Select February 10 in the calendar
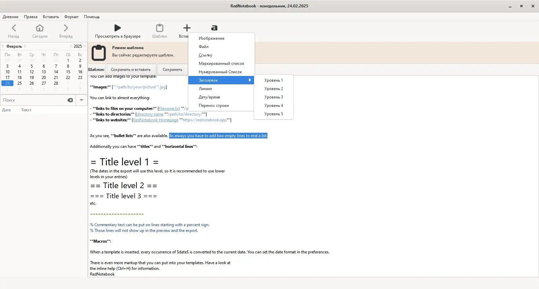 pyautogui.click(x=7, y=72)
